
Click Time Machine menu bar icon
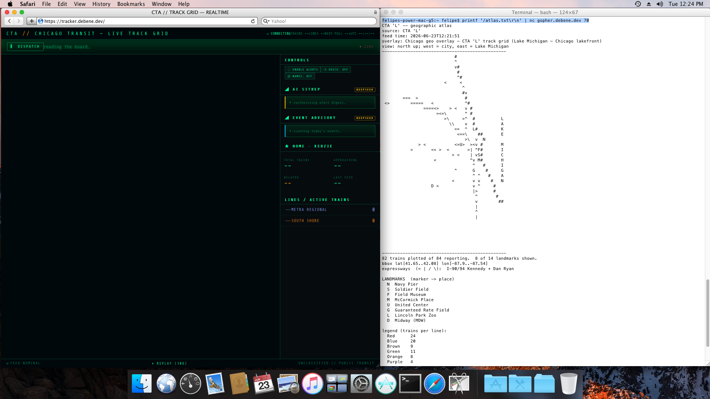(638, 4)
